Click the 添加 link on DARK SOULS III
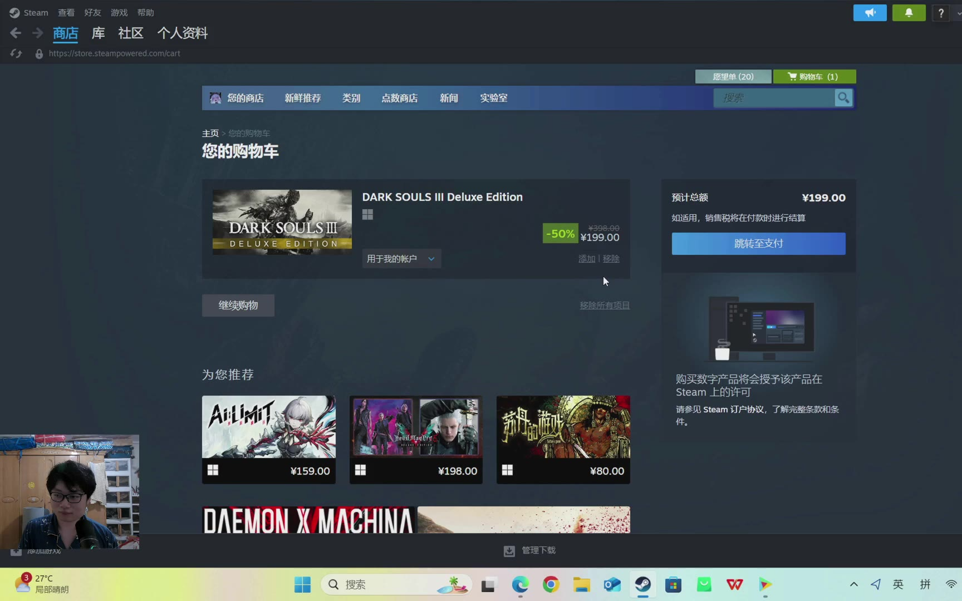 (587, 259)
